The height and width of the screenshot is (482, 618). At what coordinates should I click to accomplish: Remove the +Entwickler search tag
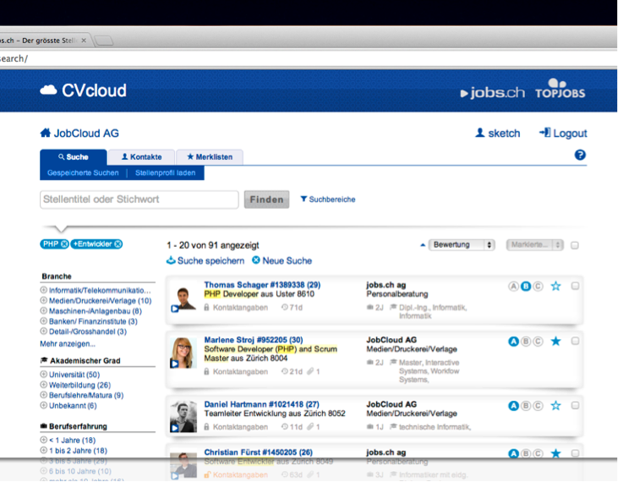118,244
